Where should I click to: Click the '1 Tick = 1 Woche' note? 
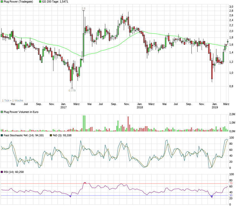tap(12, 100)
